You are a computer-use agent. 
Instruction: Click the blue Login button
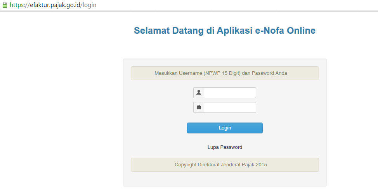click(225, 128)
